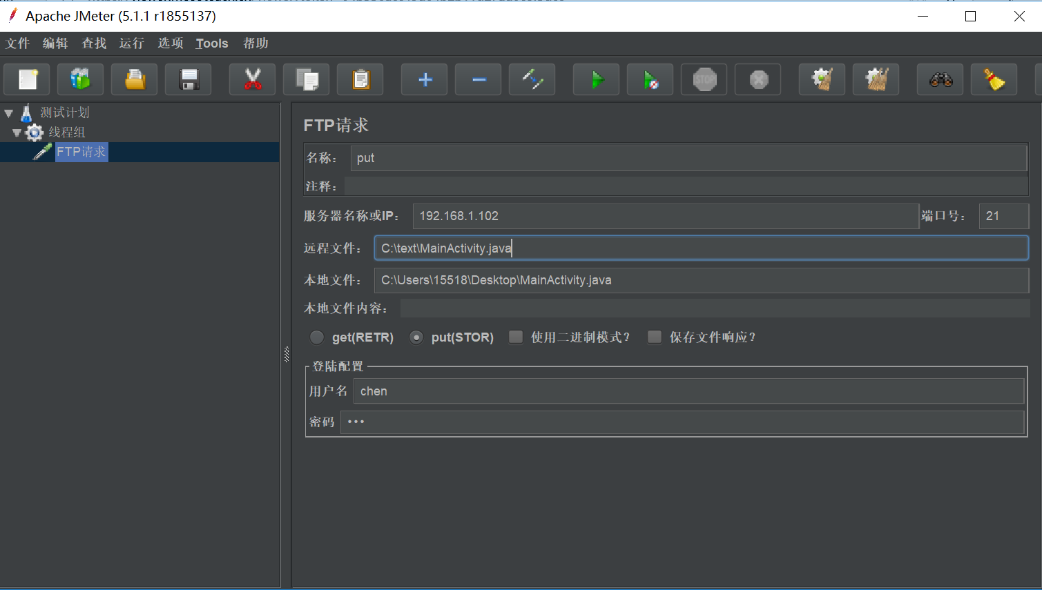Image resolution: width=1042 pixels, height=590 pixels.
Task: Click the server IP field 192.168.1.102
Action: [666, 216]
